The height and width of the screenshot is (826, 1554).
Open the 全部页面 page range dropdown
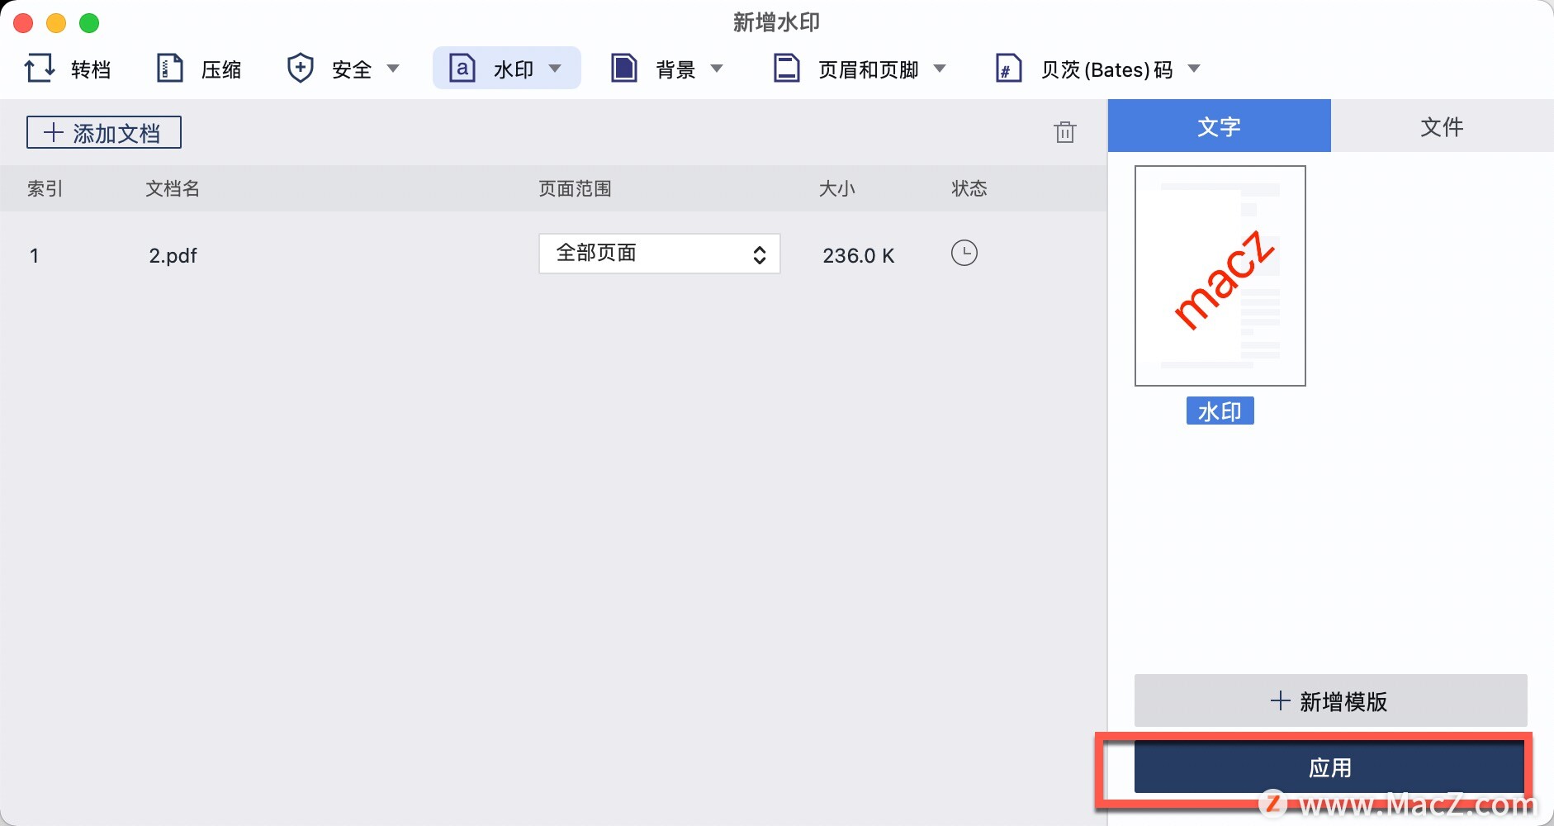point(660,254)
